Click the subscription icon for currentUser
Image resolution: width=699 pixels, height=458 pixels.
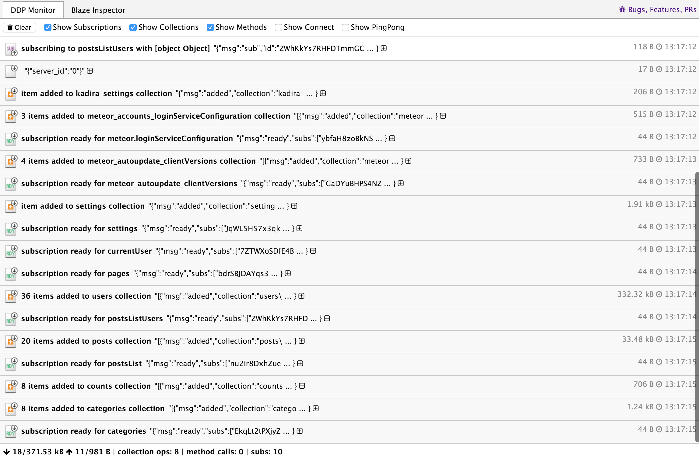[11, 251]
